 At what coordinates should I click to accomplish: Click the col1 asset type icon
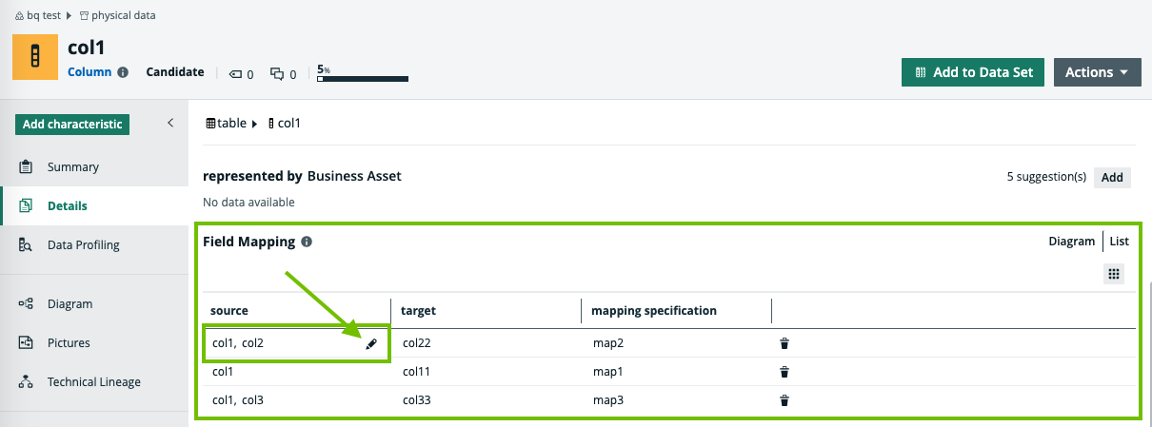(x=35, y=58)
